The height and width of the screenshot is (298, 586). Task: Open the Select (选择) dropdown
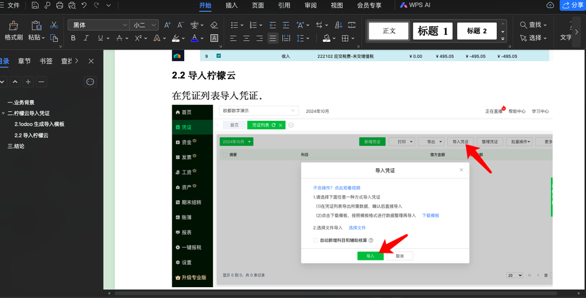tap(533, 38)
